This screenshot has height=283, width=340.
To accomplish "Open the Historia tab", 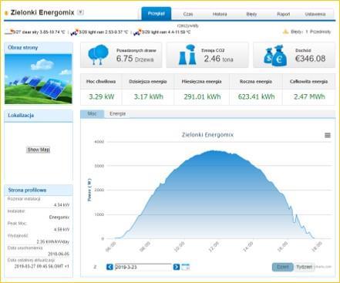I will pos(220,14).
